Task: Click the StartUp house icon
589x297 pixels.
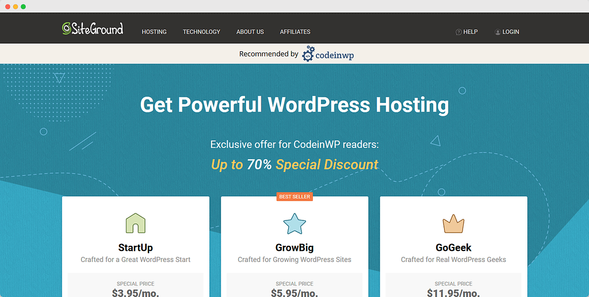Action: tap(135, 223)
